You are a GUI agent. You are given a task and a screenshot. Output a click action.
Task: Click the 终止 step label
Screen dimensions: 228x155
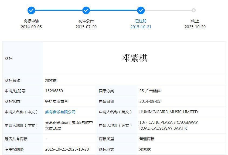195,21
